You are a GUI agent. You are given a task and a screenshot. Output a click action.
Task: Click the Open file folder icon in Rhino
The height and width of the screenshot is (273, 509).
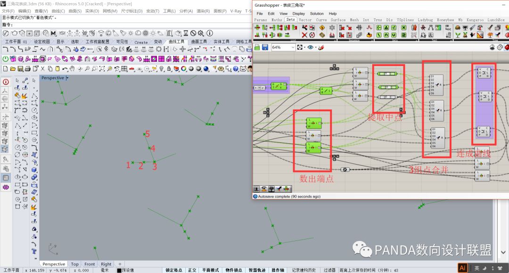(x=13, y=68)
